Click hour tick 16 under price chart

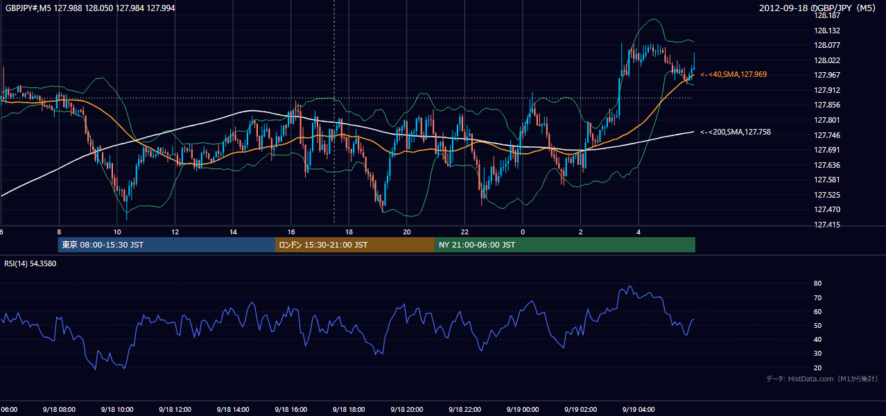click(291, 232)
